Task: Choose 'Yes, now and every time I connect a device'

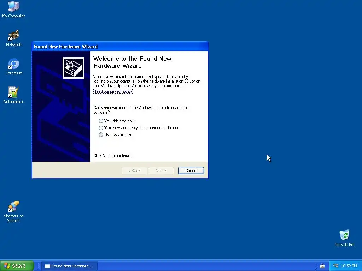Action: click(x=138, y=128)
